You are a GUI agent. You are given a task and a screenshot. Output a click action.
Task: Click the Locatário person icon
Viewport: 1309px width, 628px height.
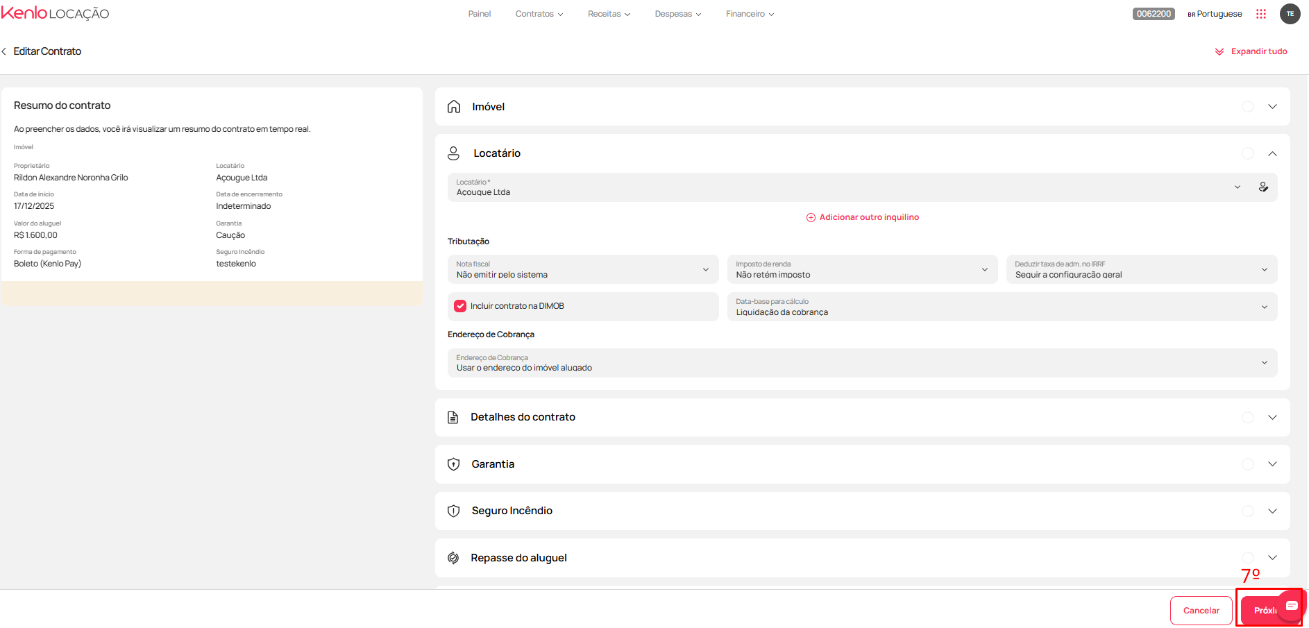click(x=453, y=153)
